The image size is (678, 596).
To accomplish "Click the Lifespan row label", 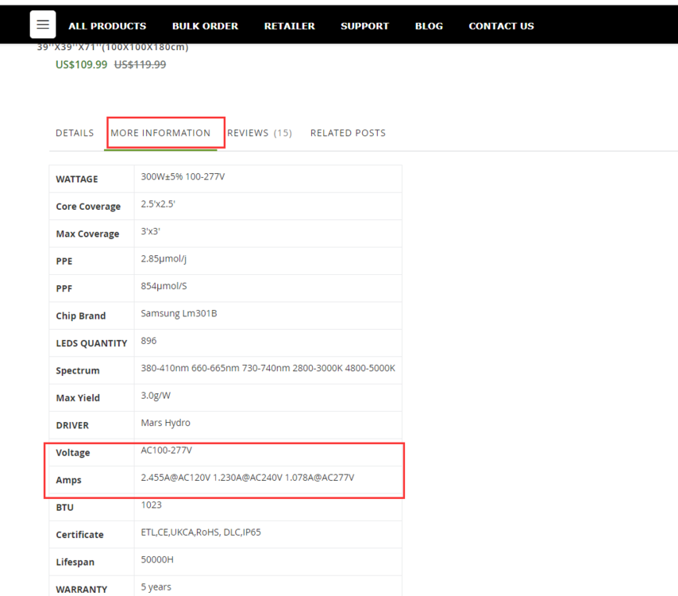I will pyautogui.click(x=75, y=562).
